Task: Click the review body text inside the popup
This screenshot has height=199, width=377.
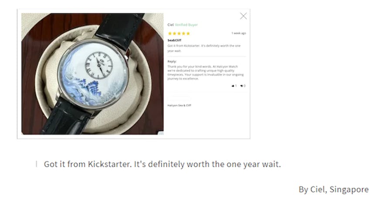Action: (x=204, y=48)
